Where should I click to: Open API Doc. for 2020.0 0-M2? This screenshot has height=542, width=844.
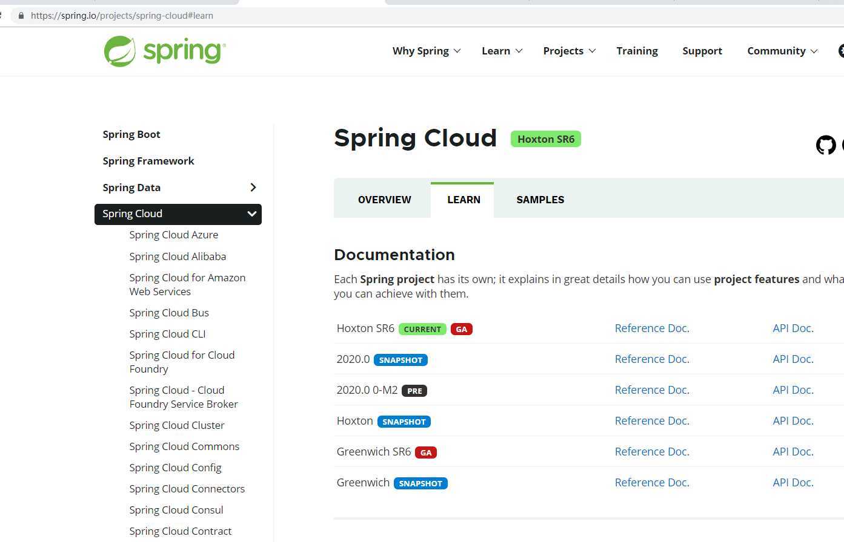coord(793,390)
